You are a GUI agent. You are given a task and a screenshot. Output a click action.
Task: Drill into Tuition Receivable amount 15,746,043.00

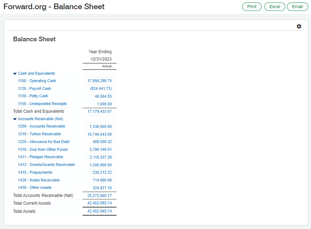(100, 134)
